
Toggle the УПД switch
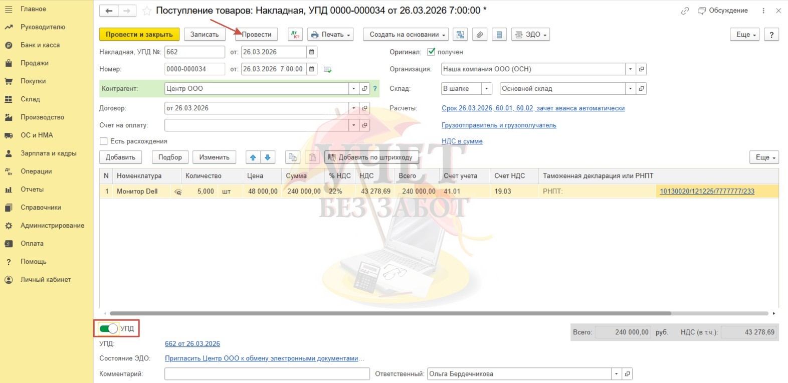[109, 328]
